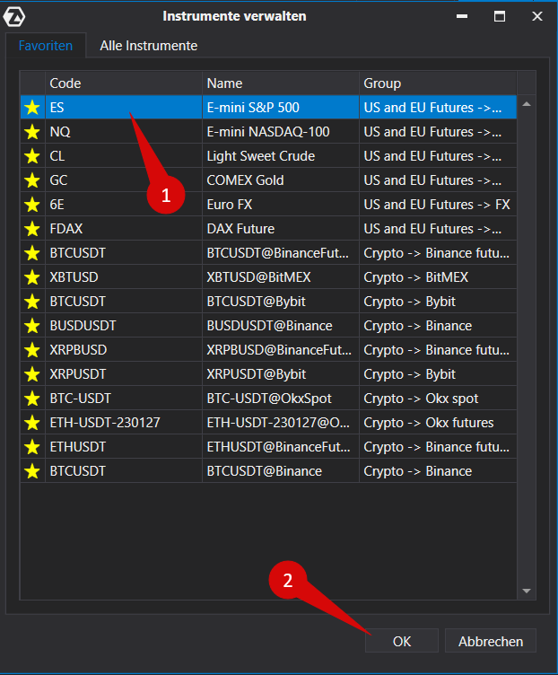Select the Euro FX instrument
The width and height of the screenshot is (558, 675).
[x=268, y=205]
